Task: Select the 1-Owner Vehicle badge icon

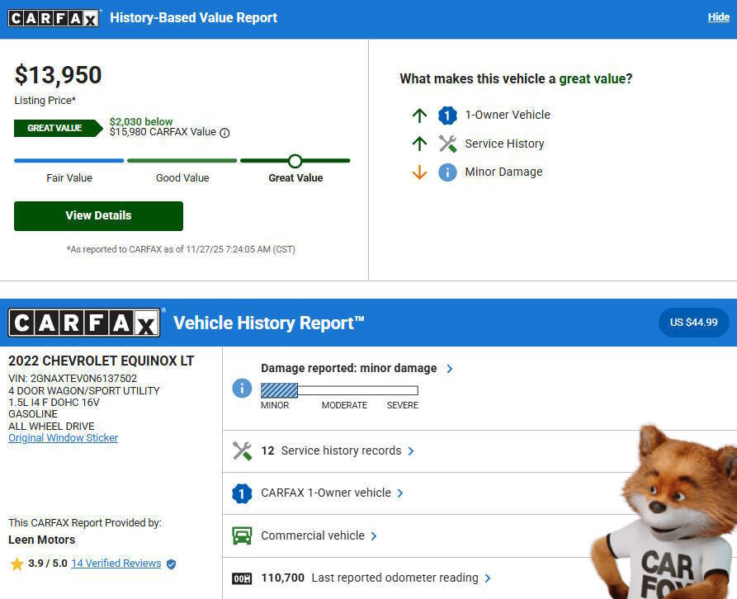Action: point(447,116)
